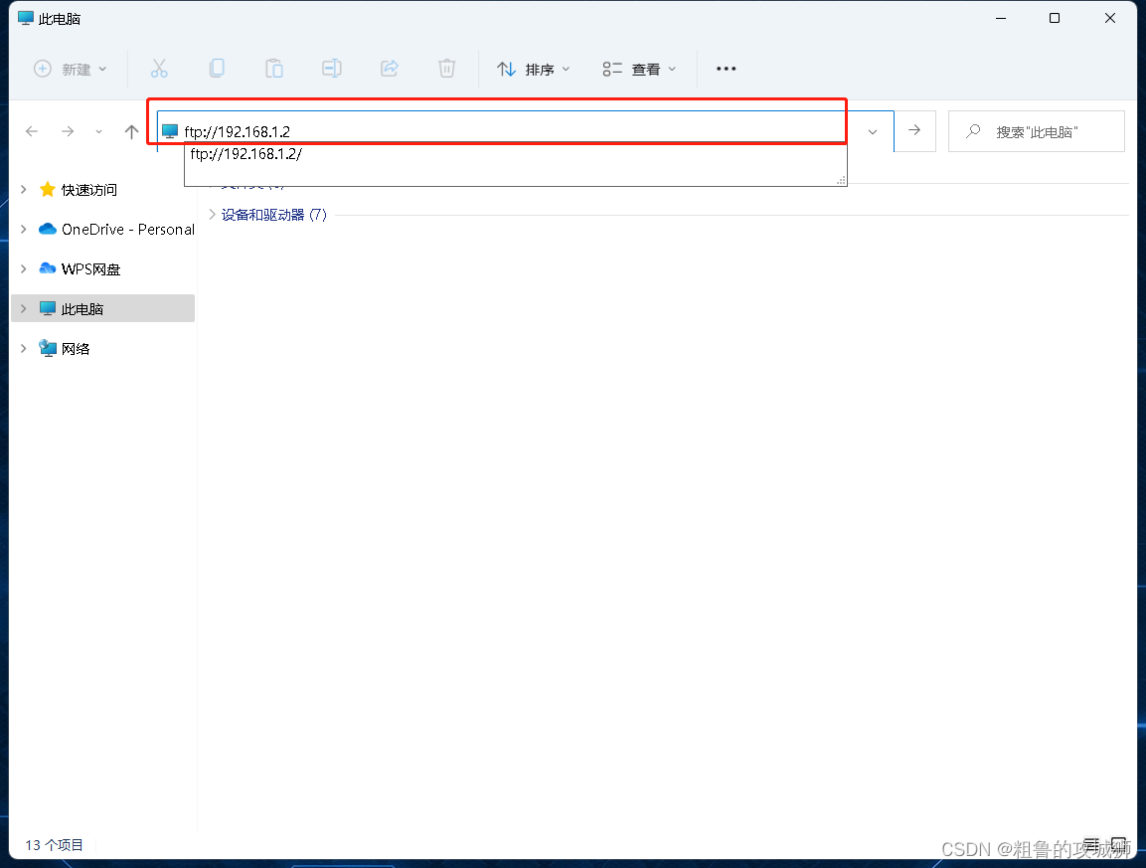Screen dimensions: 1146x868
Task: Minimize the 此电脑 window
Action: click(1001, 18)
